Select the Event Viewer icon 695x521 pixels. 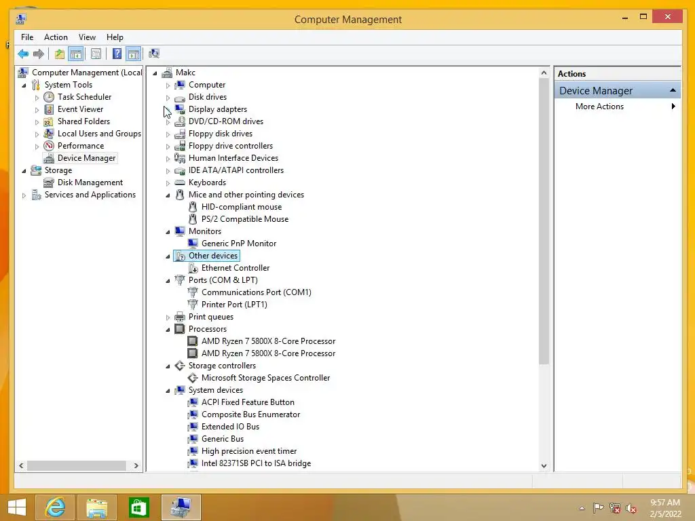point(49,109)
